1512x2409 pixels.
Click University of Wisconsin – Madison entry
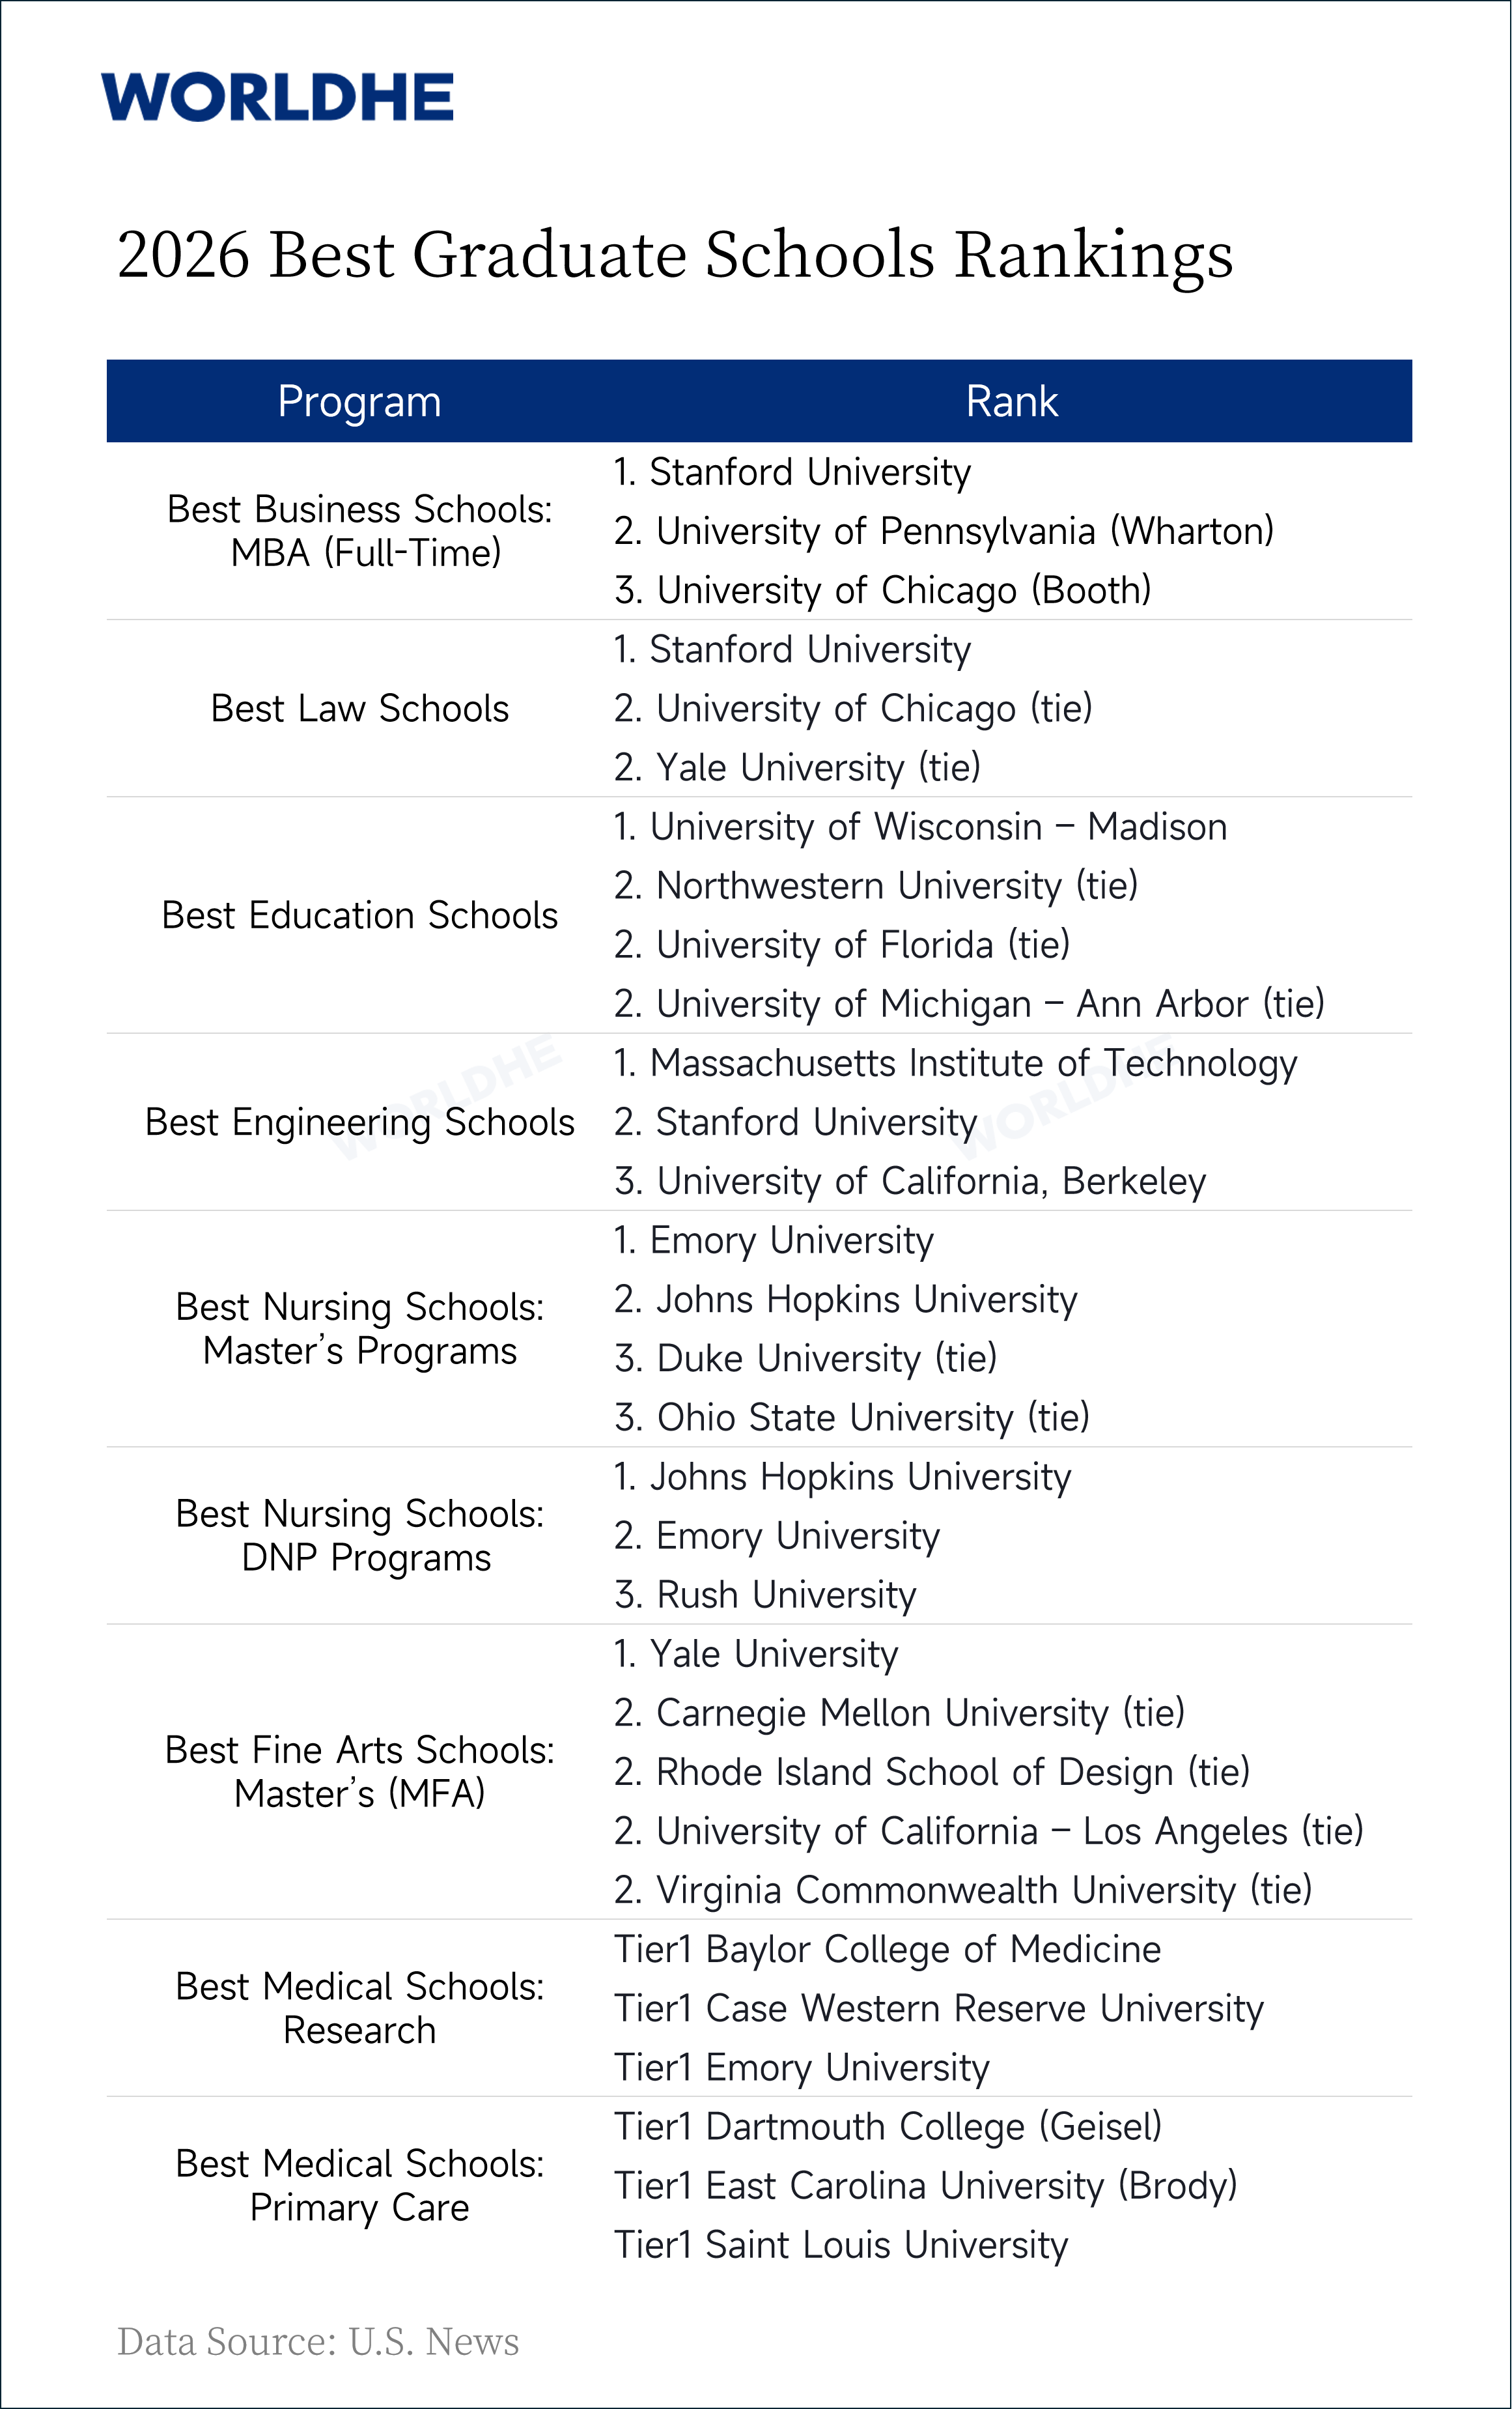pos(920,826)
